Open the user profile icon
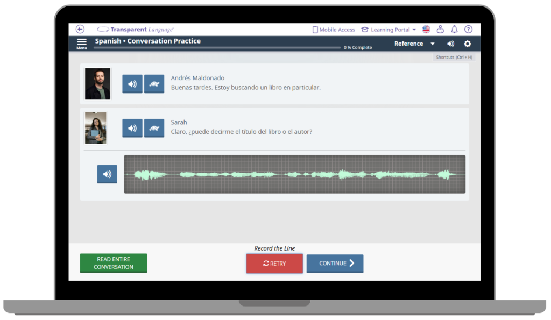Screen dimensions: 551x320 coord(440,29)
